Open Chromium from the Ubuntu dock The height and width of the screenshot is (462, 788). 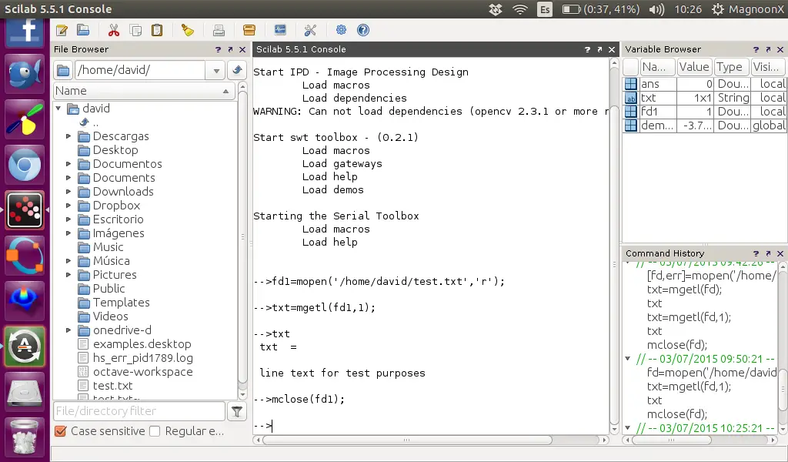(25, 164)
